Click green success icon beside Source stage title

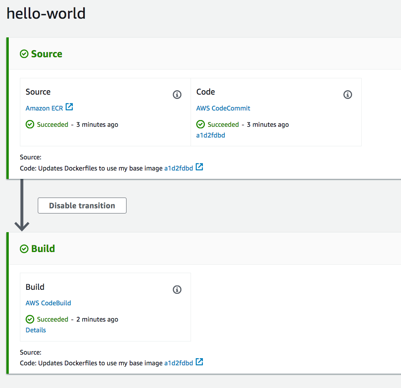24,54
